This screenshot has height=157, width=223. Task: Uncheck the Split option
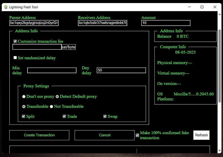tap(24, 116)
